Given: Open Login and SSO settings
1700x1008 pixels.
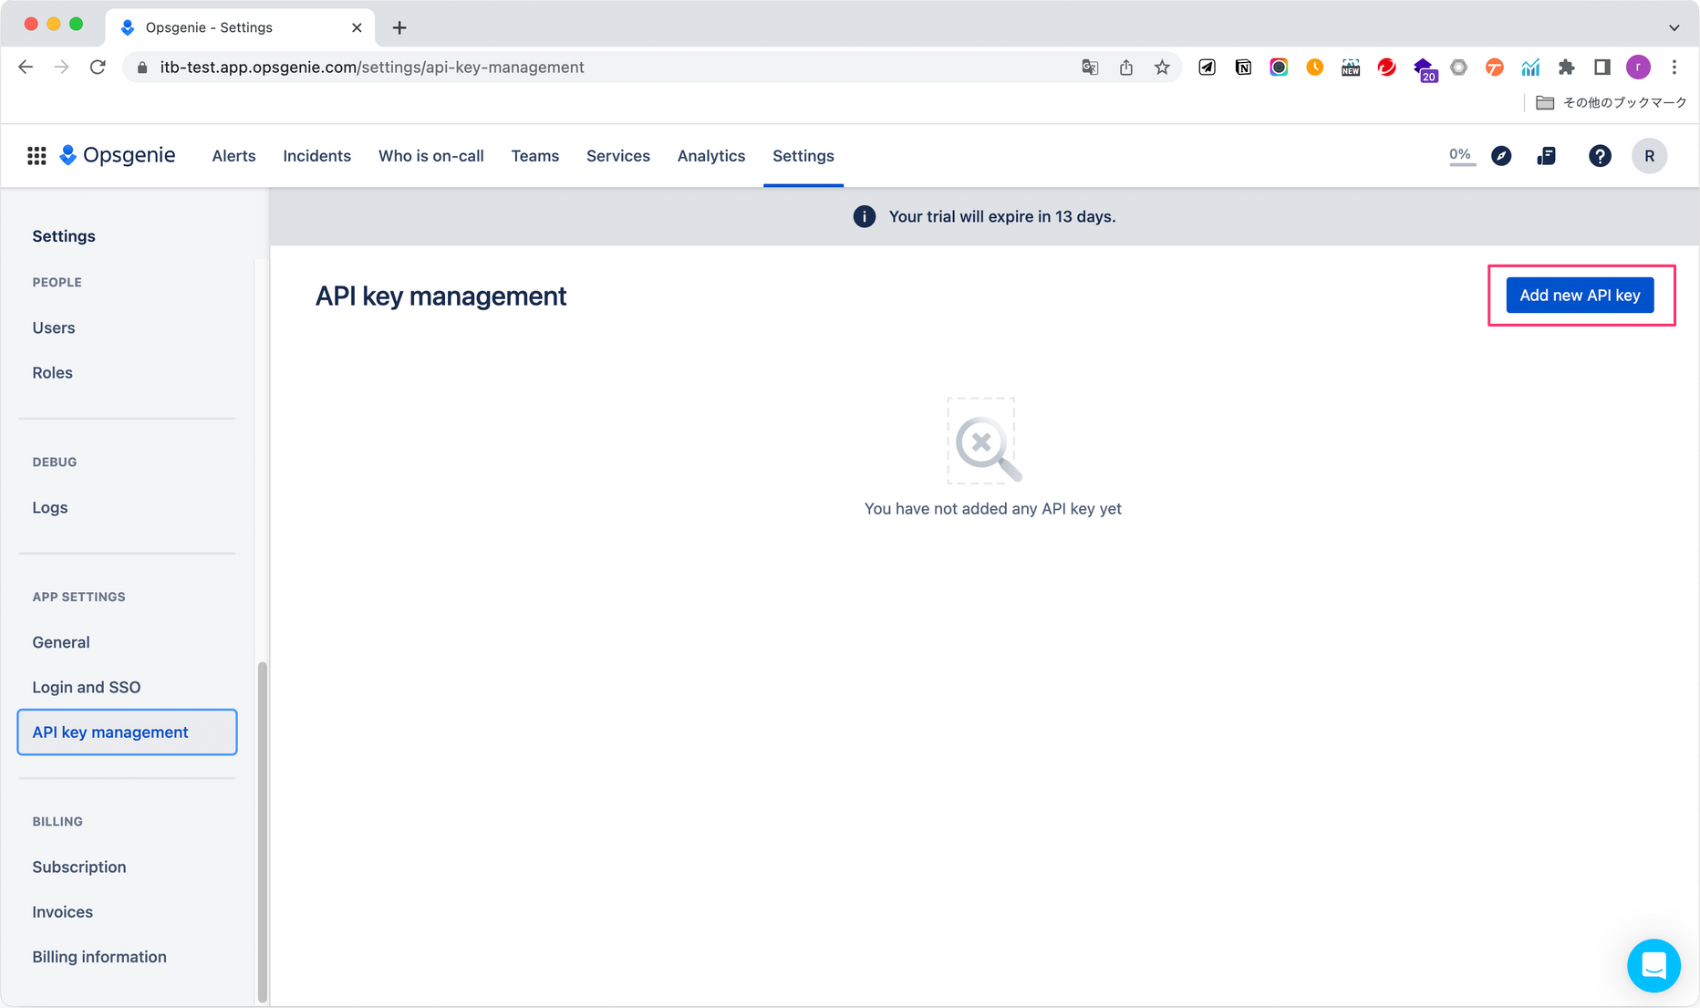Looking at the screenshot, I should 87,687.
